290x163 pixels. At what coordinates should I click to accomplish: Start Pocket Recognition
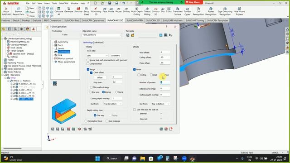click(211, 11)
